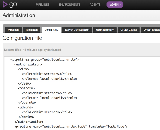Click the Configuration File heading

point(22,38)
